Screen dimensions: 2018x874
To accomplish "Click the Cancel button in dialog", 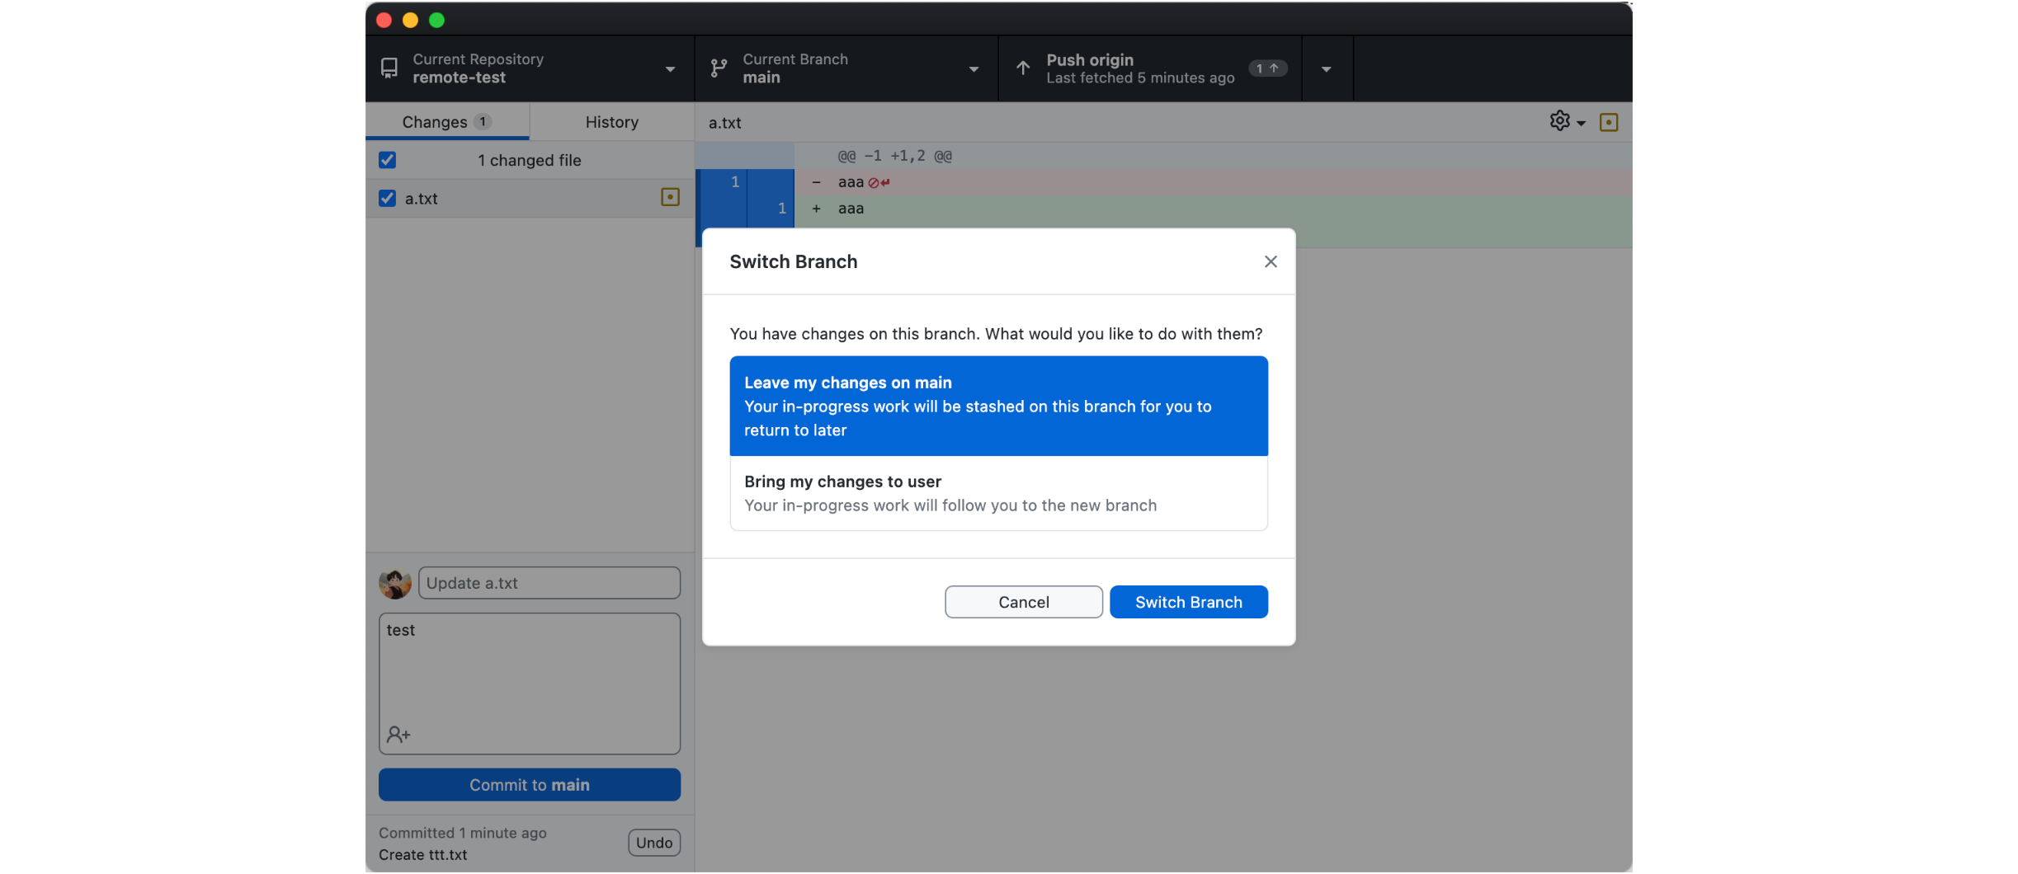I will [x=1023, y=602].
